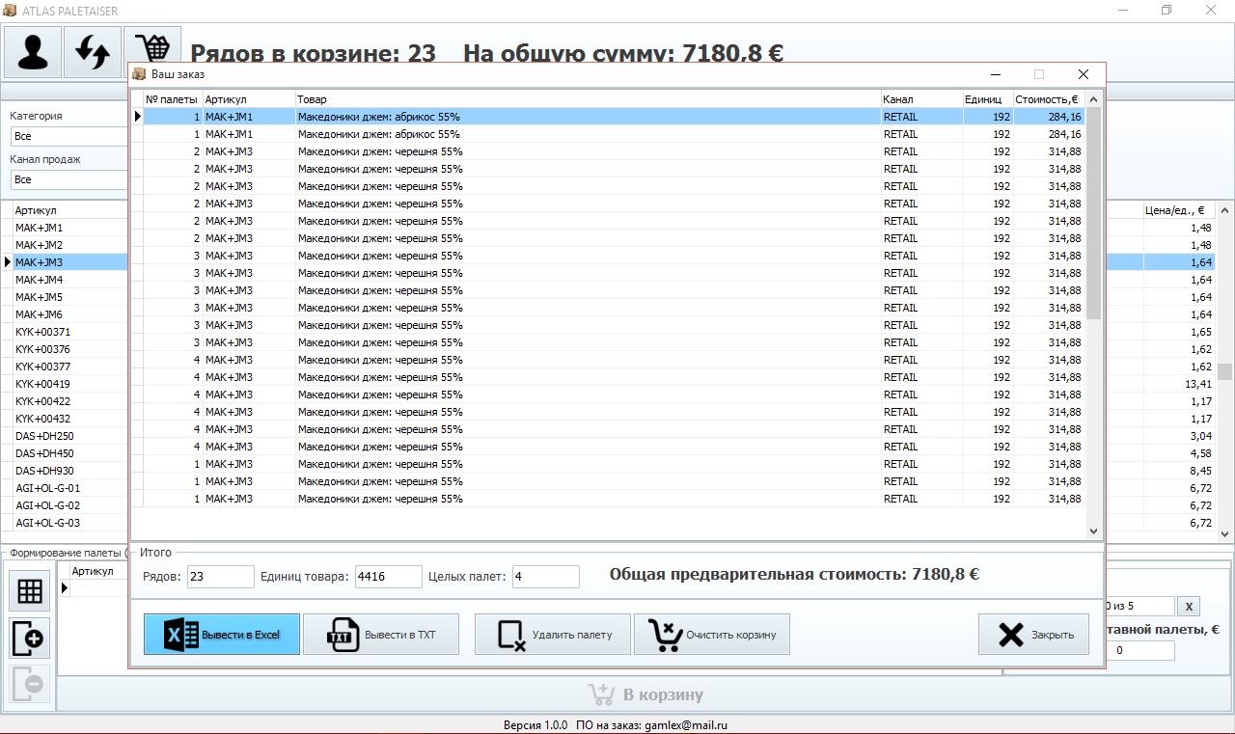This screenshot has width=1235, height=734.
Task: Click the Единиц товара field showing 4416
Action: tap(389, 577)
